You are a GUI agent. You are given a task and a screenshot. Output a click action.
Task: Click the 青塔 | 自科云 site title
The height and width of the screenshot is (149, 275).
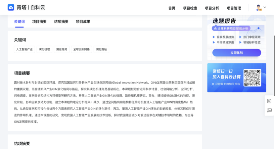tap(31, 7)
